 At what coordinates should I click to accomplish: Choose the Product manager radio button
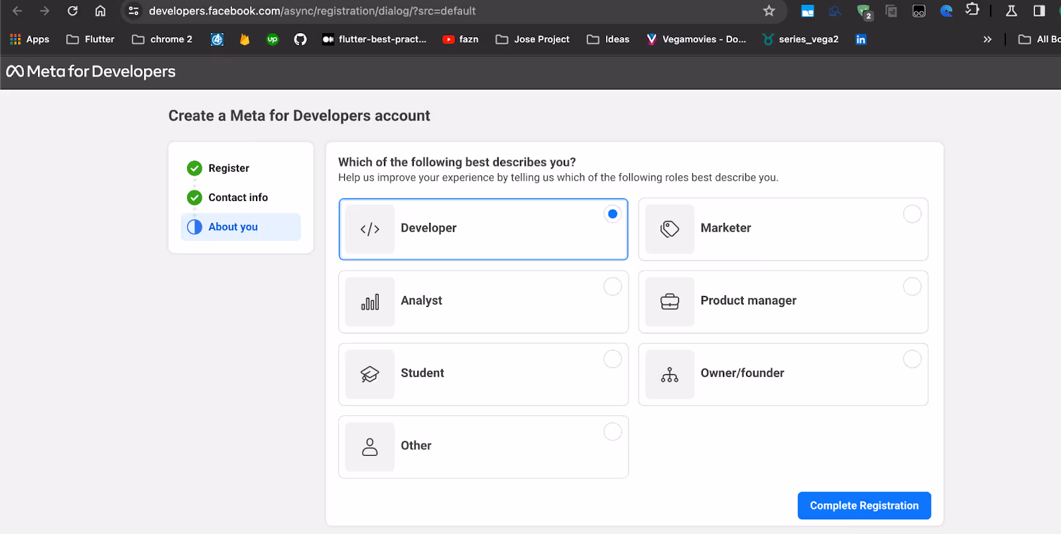pyautogui.click(x=912, y=287)
